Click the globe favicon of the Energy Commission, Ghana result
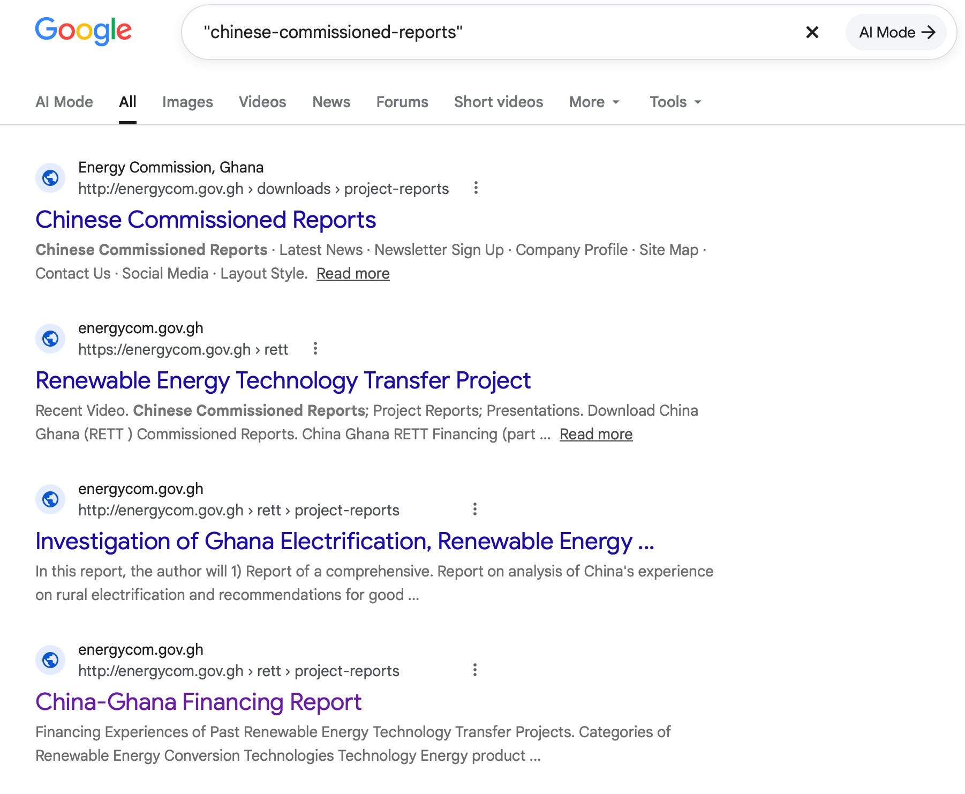 (50, 177)
